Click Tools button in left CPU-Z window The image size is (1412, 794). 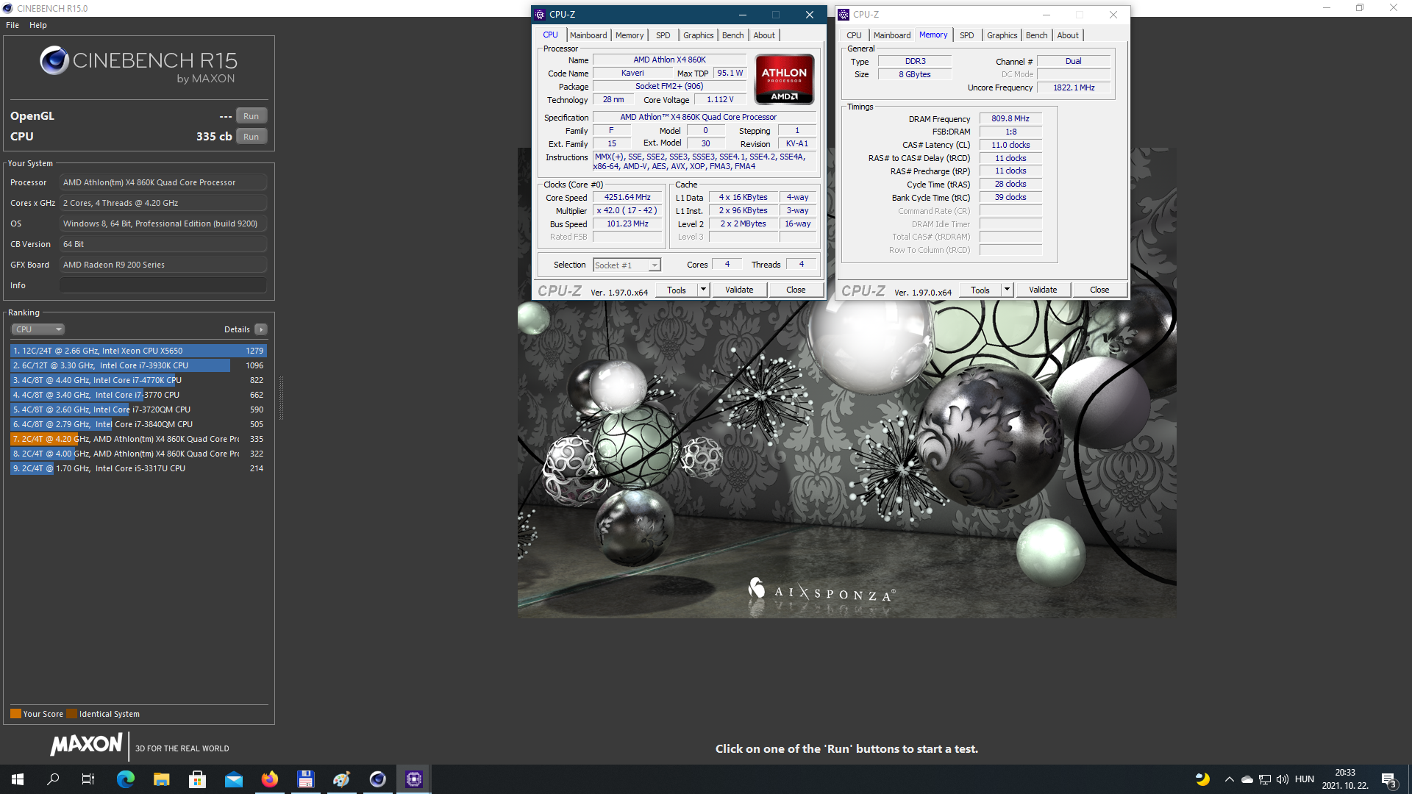coord(677,290)
